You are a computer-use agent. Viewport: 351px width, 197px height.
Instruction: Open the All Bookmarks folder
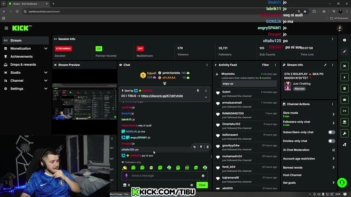[339, 18]
